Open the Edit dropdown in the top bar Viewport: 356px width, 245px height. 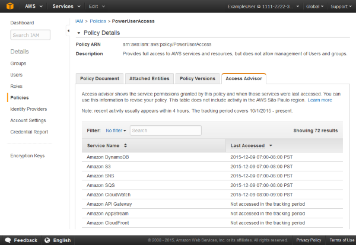point(97,7)
